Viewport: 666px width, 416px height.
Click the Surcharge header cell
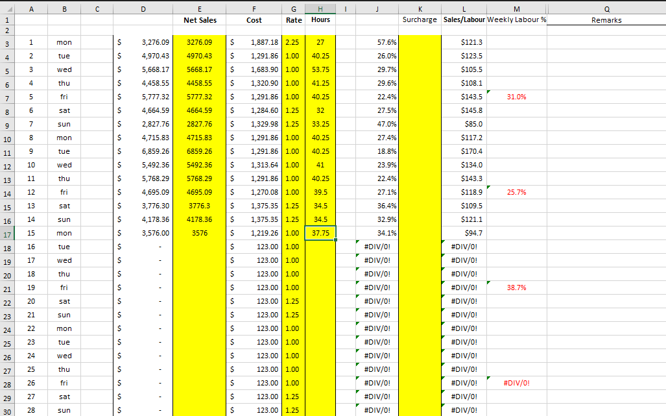[x=420, y=19]
